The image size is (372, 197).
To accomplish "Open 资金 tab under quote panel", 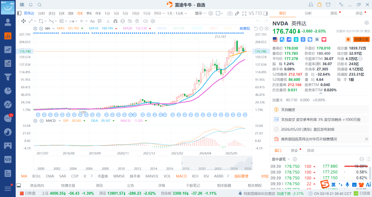I will (x=294, y=151).
